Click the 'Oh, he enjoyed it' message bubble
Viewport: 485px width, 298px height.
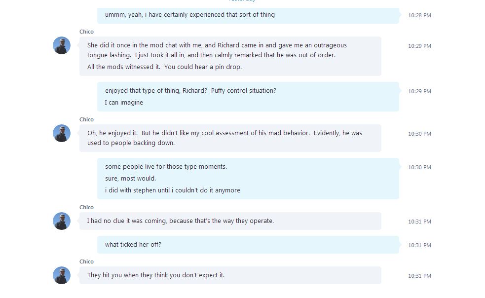coord(230,138)
